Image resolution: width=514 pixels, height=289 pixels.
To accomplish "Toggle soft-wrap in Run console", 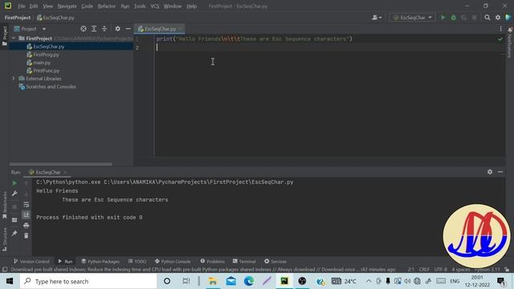I will [27, 205].
